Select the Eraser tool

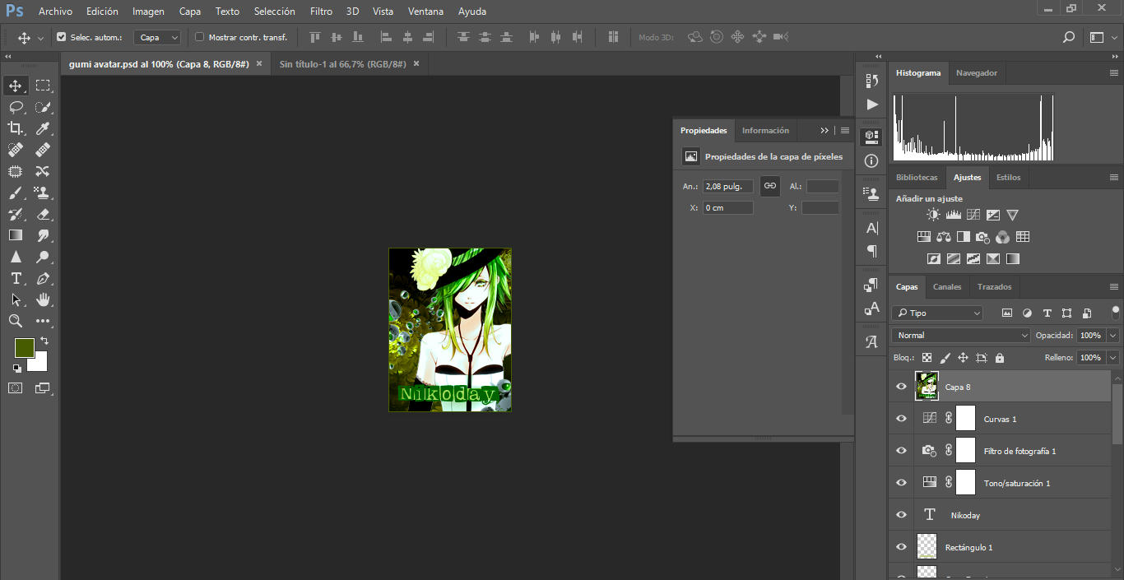click(x=43, y=214)
